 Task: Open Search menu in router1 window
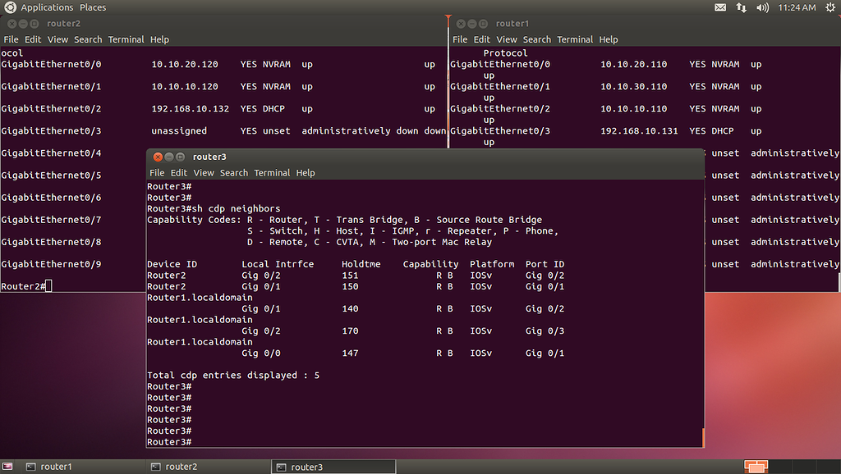click(537, 39)
